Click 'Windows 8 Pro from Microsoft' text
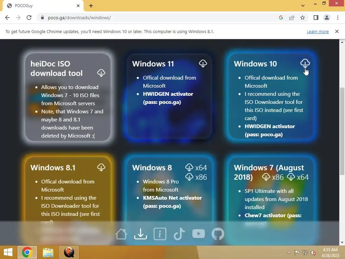The image size is (345, 259). [x=161, y=186]
